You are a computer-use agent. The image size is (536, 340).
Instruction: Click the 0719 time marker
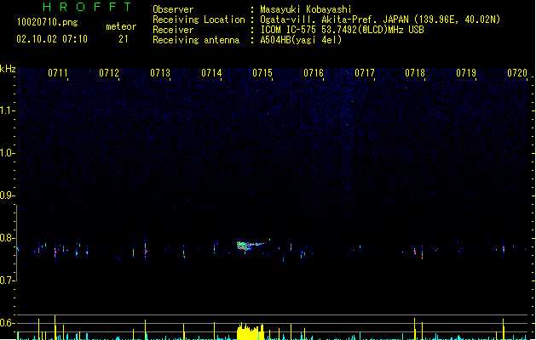click(x=466, y=73)
